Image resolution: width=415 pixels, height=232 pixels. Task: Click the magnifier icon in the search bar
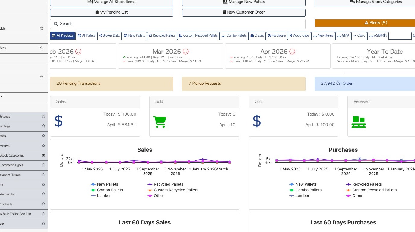[56, 24]
